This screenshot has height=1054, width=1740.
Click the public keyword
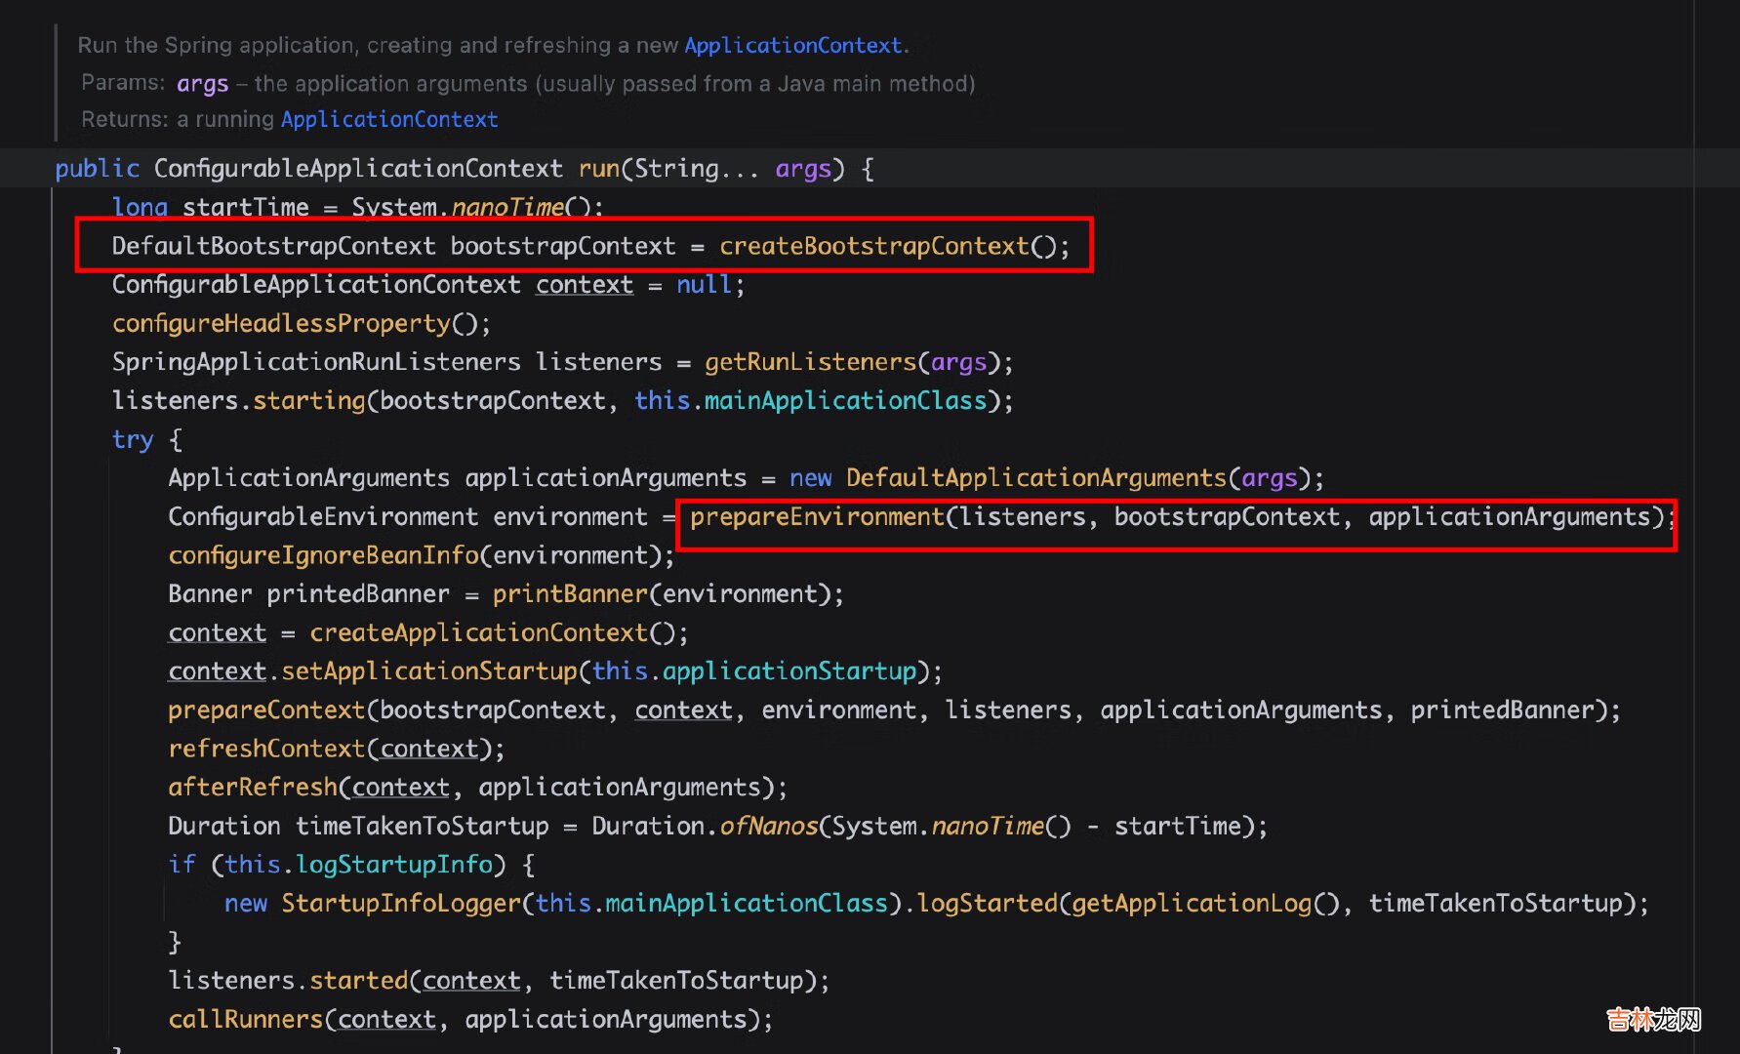tap(97, 169)
